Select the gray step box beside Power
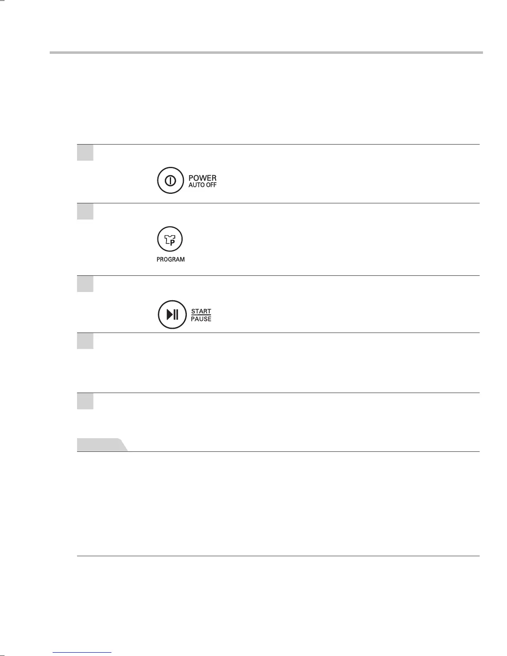507x656 pixels. point(85,153)
